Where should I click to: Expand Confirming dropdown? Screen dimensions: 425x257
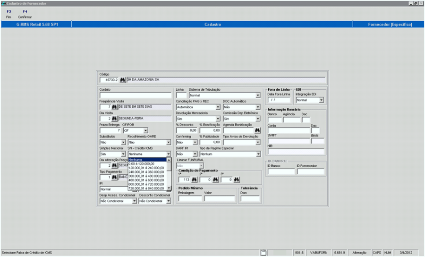tap(195, 142)
